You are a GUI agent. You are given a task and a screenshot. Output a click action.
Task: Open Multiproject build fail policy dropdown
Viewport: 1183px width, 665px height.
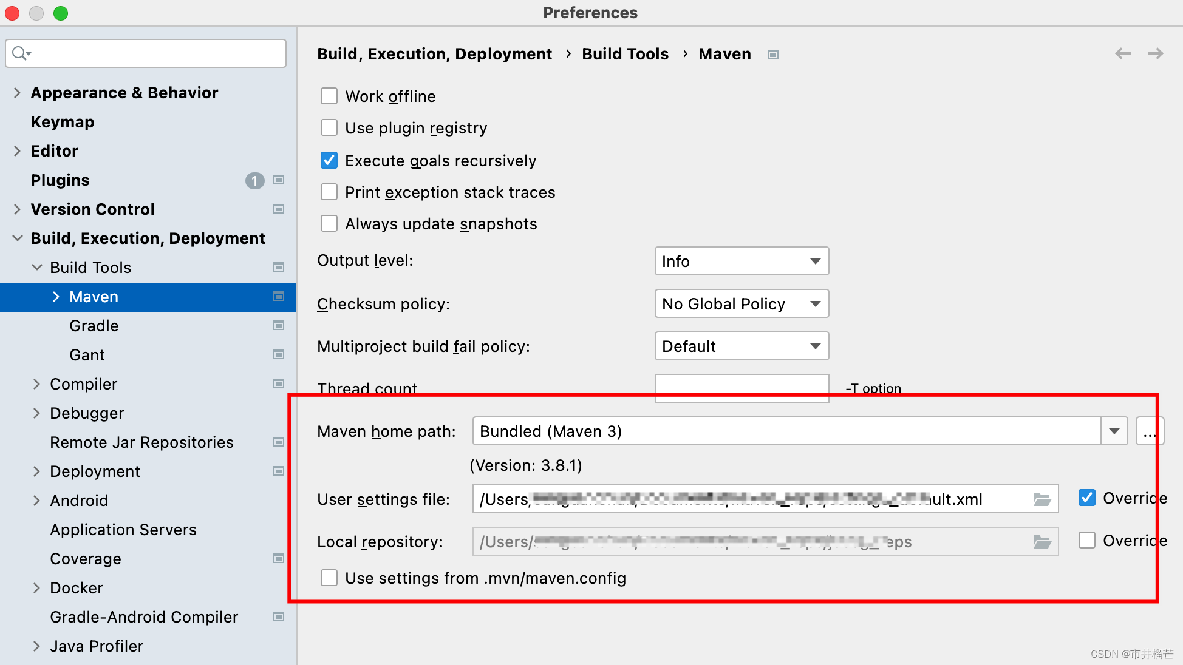742,346
